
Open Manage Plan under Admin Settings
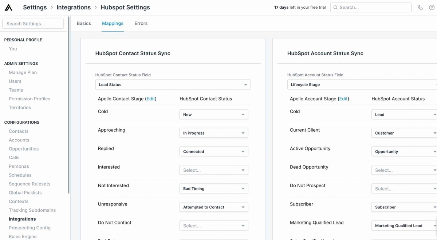(23, 72)
